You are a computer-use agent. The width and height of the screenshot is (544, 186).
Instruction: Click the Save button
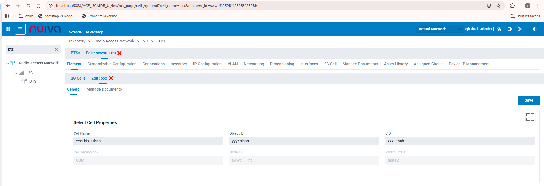click(528, 100)
